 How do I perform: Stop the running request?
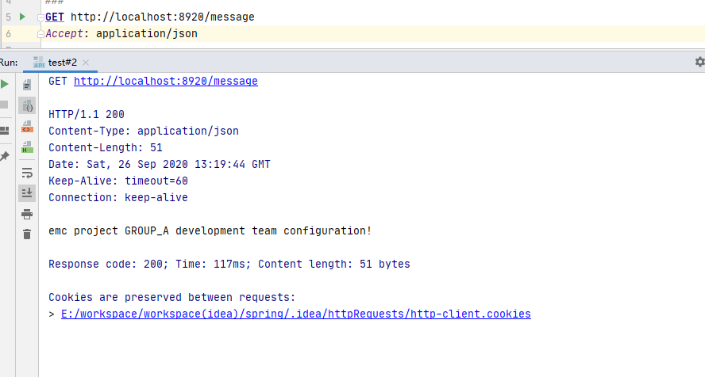coord(5,105)
